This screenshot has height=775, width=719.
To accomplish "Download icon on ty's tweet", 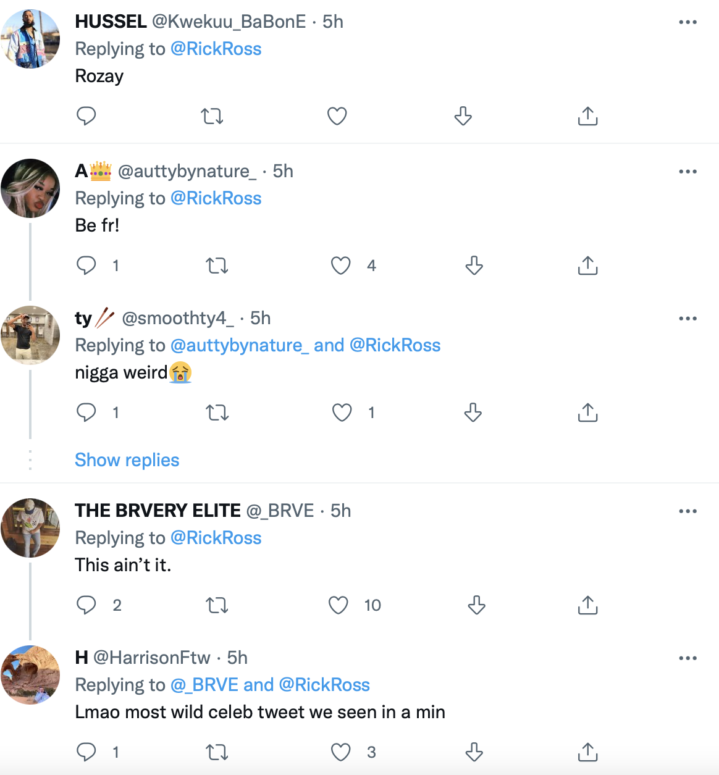I will (473, 413).
